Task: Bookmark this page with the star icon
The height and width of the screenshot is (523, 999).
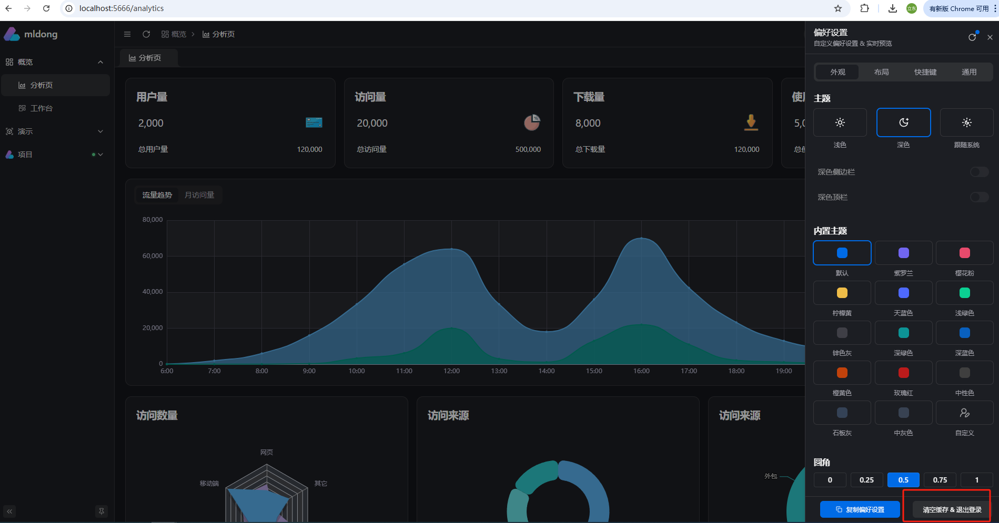Action: [x=838, y=8]
